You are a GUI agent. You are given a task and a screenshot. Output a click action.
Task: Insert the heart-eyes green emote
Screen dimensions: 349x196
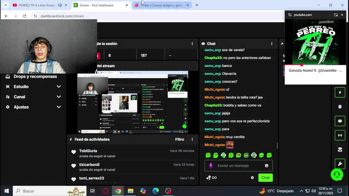239,155
